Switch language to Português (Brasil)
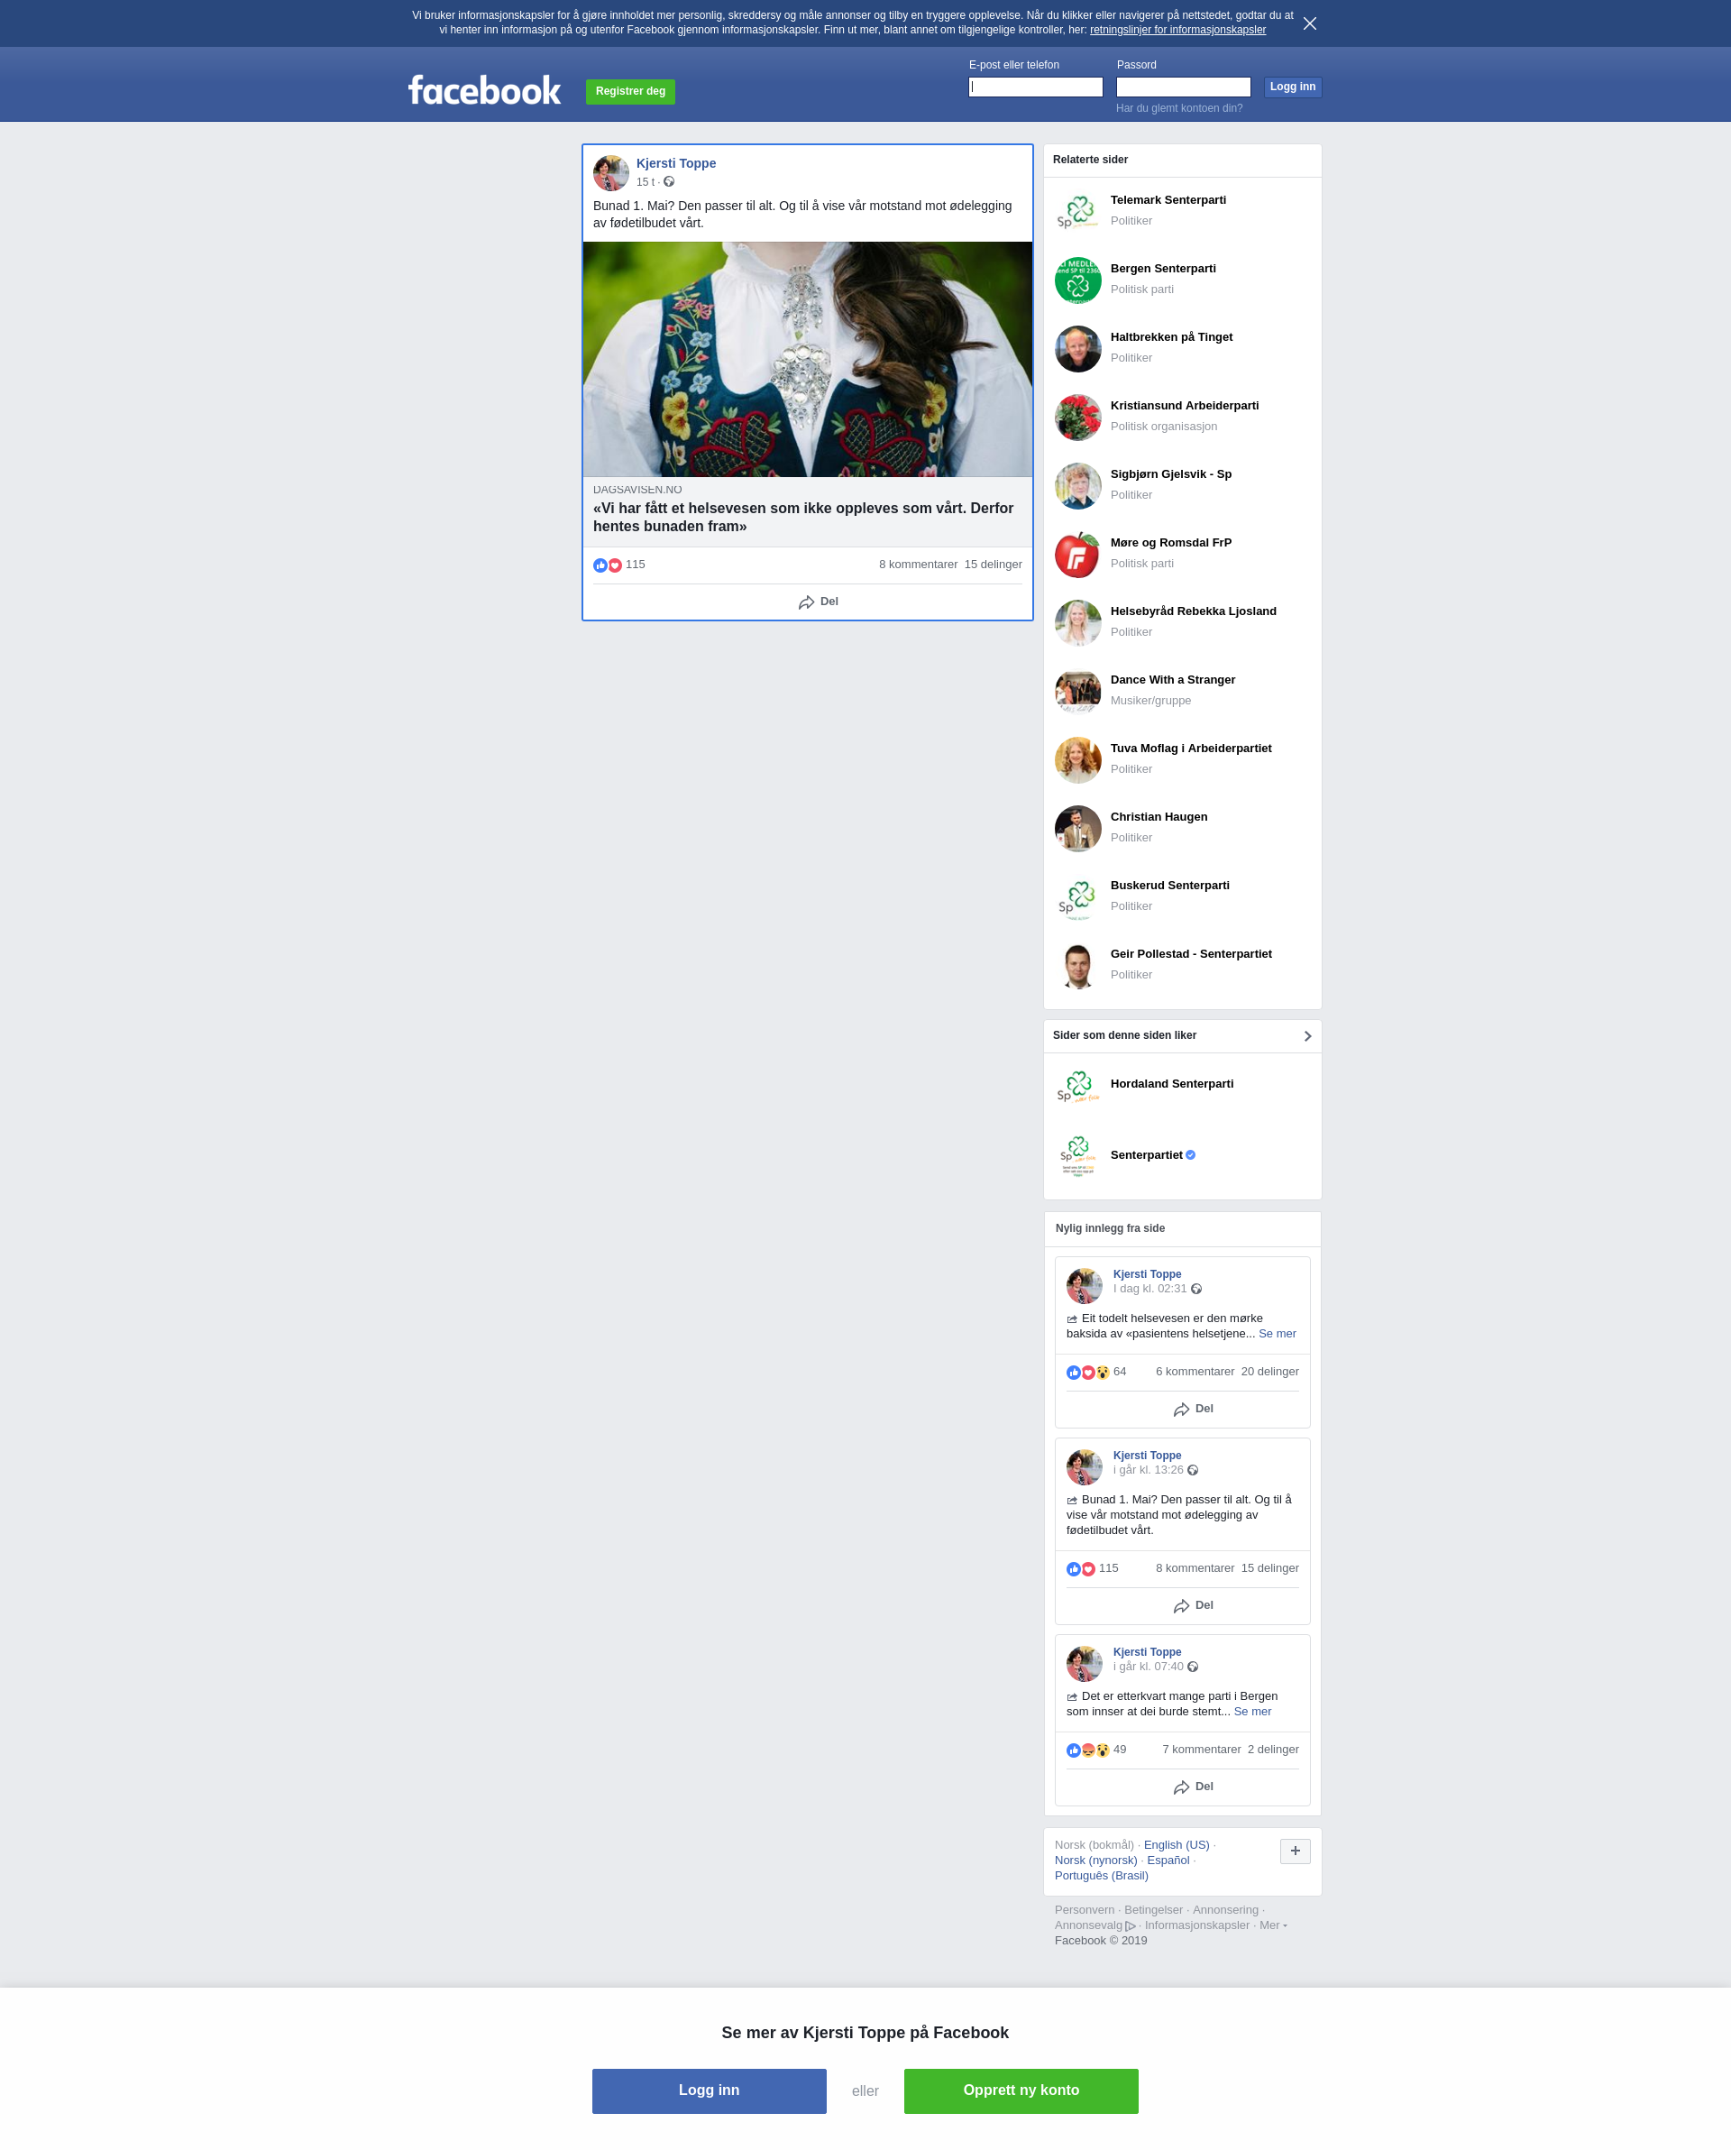This screenshot has width=1731, height=2150. (x=1101, y=1876)
